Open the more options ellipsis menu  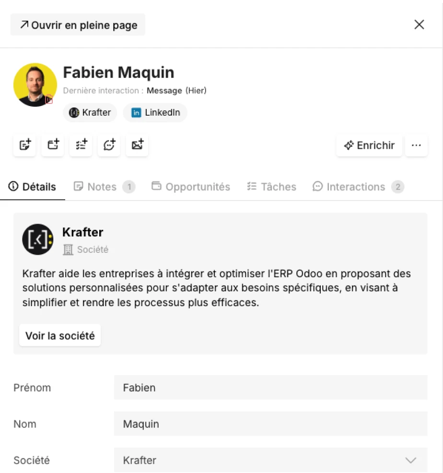tap(416, 145)
